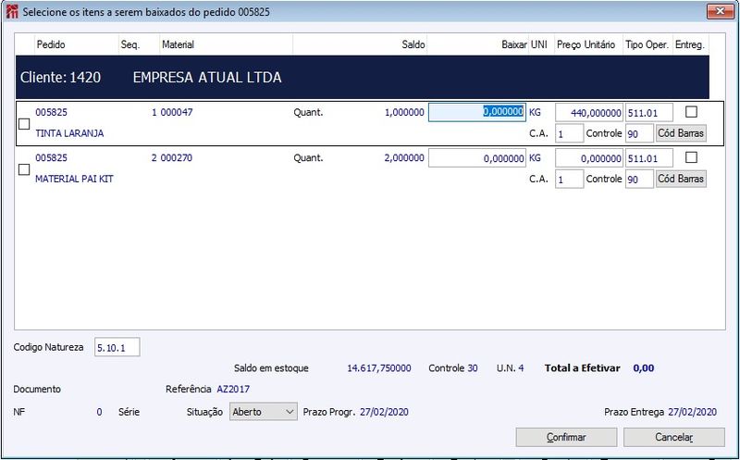The height and width of the screenshot is (460, 740).
Task: Click the Tipo Oper. column header
Action: pos(647,44)
